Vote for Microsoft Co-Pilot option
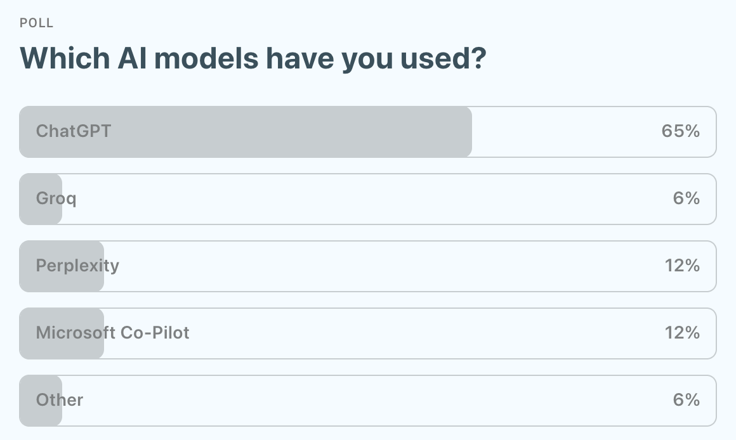Screen dimensions: 736x440 click(113, 333)
